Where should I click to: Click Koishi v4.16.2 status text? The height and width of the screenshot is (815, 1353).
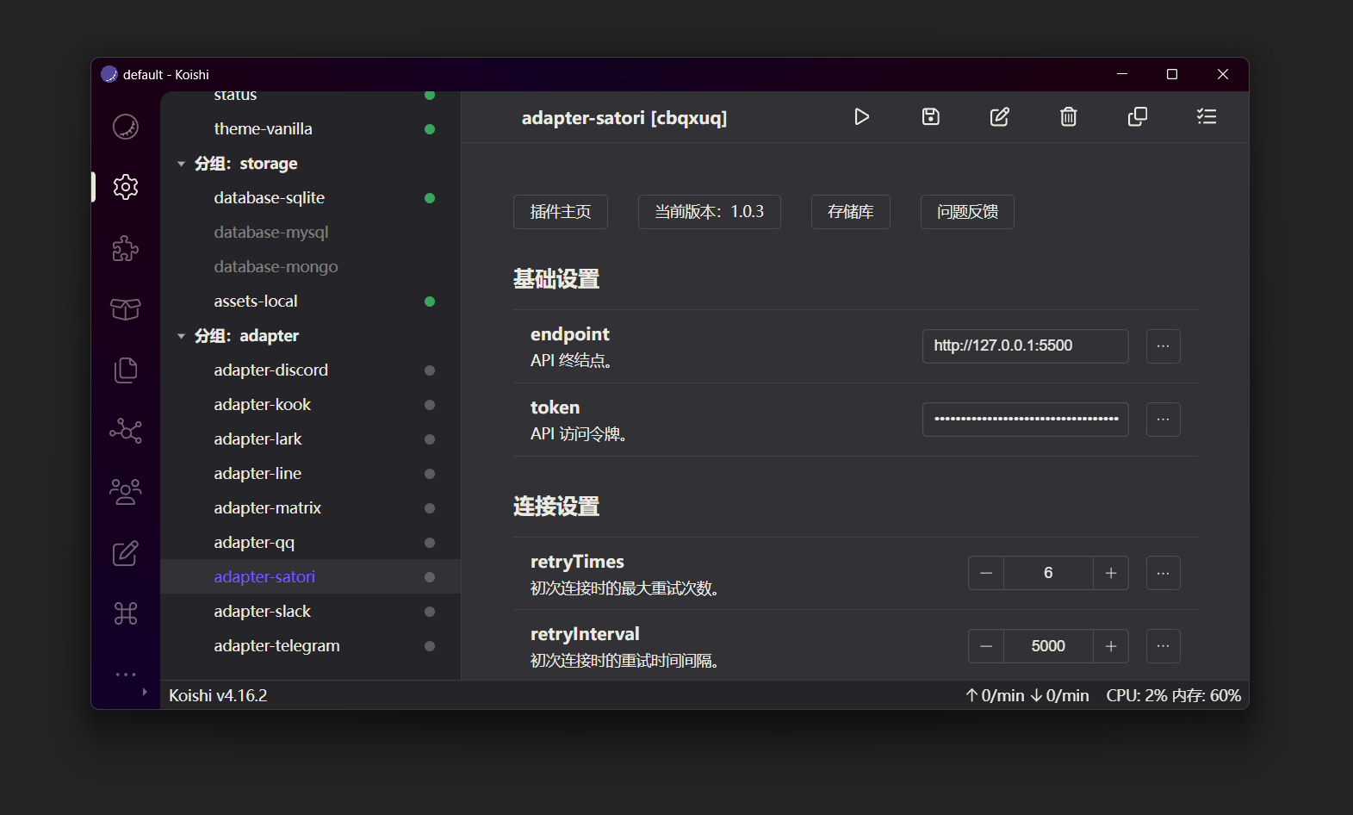(x=218, y=695)
